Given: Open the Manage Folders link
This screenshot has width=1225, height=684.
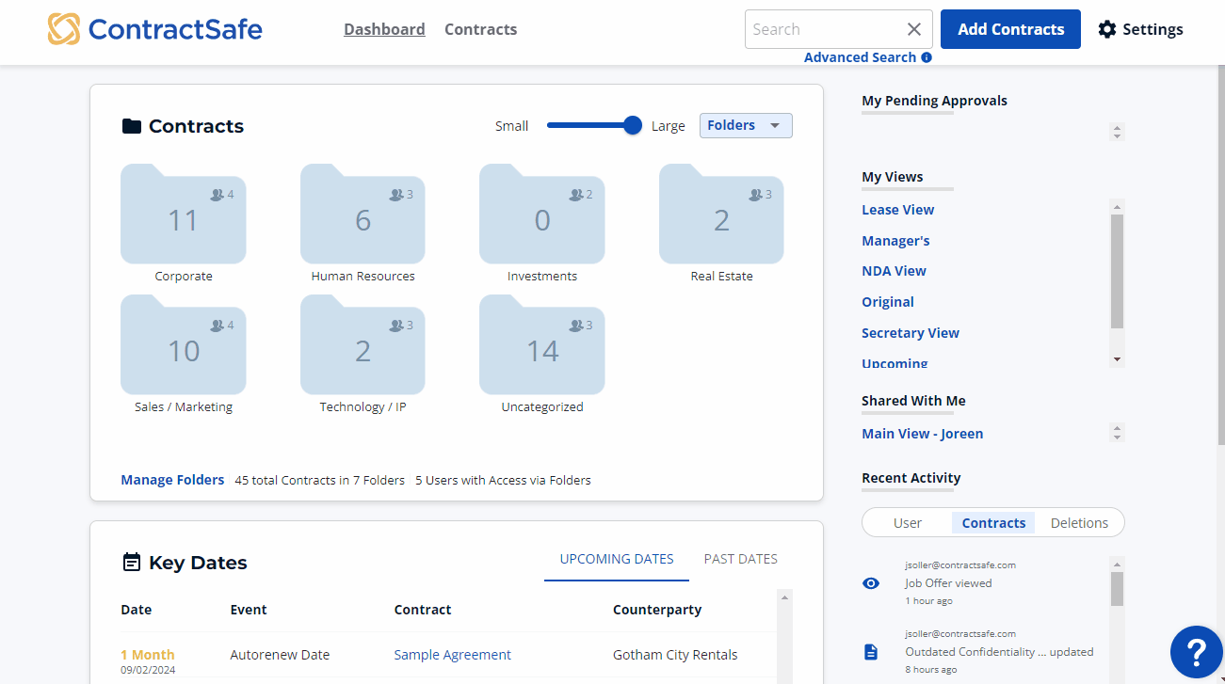Looking at the screenshot, I should pyautogui.click(x=172, y=480).
